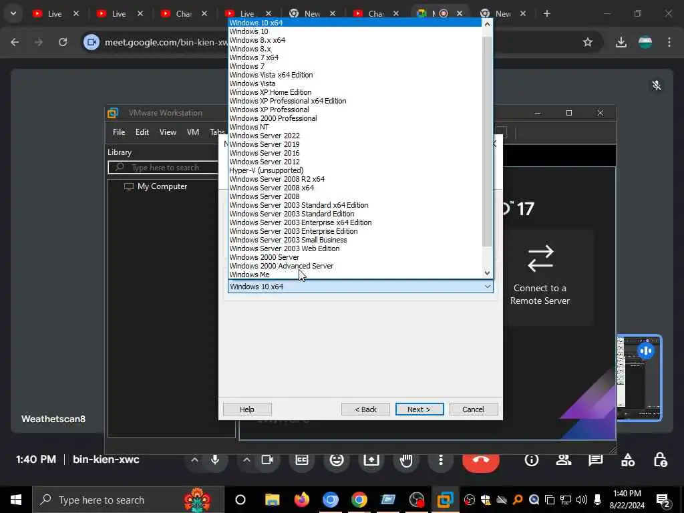Open the Windows Start menu
This screenshot has width=684, height=513.
click(x=16, y=500)
